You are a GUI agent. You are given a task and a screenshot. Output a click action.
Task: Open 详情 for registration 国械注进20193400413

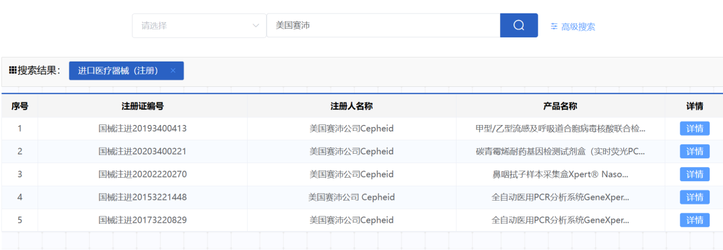694,128
